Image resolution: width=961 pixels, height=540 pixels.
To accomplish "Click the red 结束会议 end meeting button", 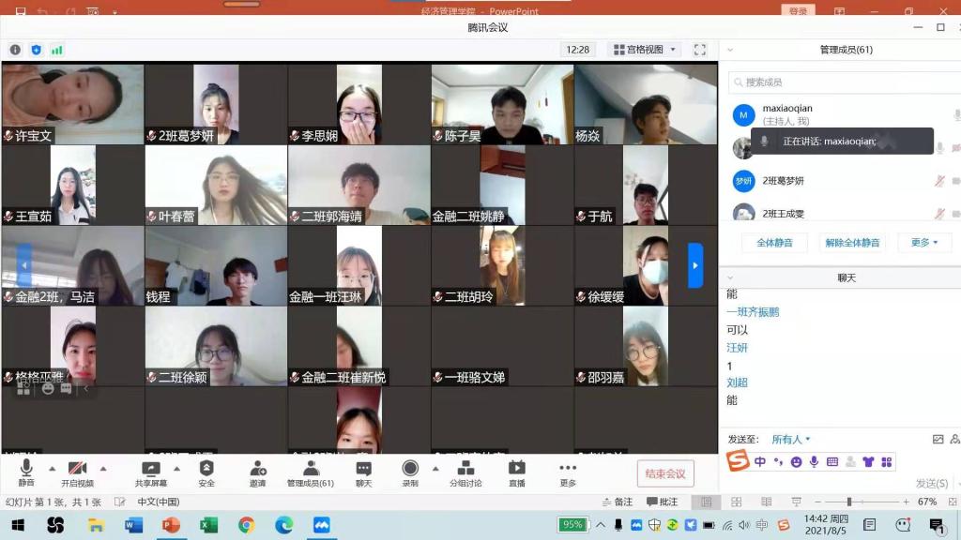I will [665, 473].
